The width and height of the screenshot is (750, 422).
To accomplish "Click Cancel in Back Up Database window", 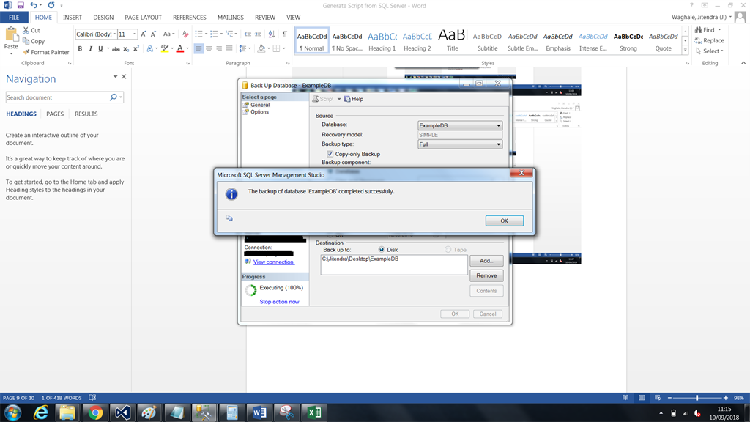I will pos(487,314).
